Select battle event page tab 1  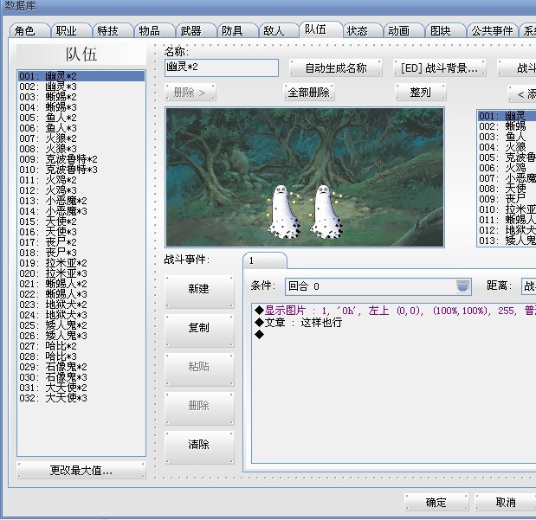coord(265,261)
